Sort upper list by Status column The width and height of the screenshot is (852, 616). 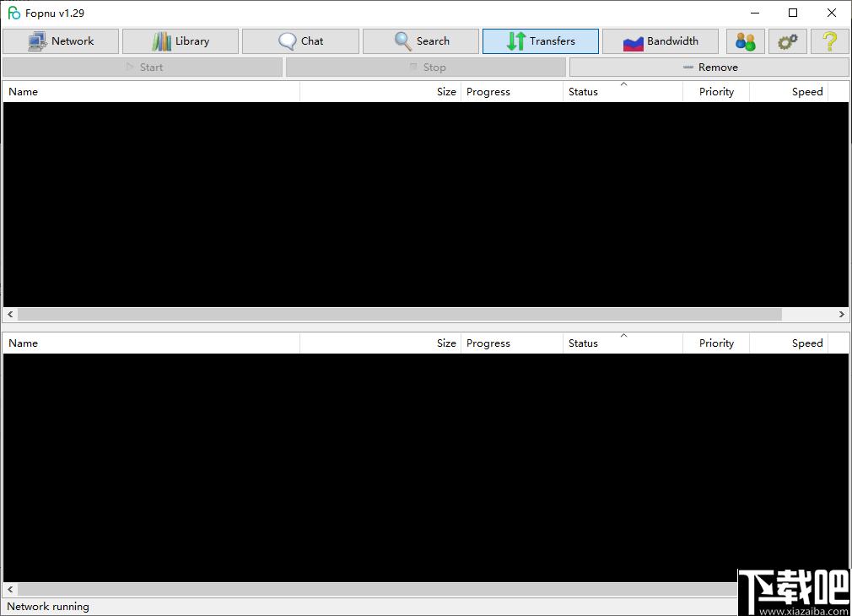(x=623, y=92)
